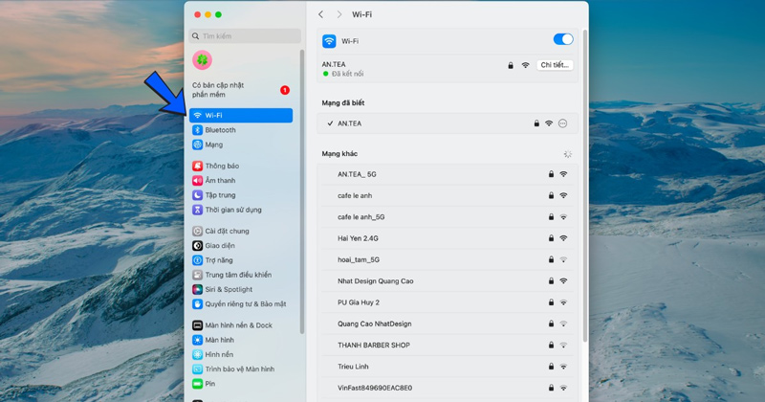Viewport: 765px width, 402px height.
Task: Click the Bluetooth icon in sidebar
Action: 198,130
